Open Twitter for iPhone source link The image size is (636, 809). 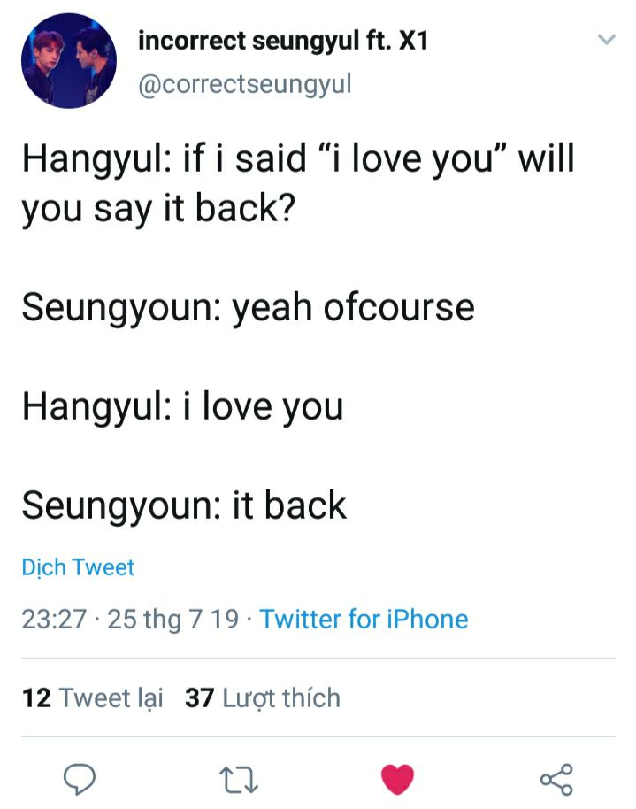click(x=364, y=619)
